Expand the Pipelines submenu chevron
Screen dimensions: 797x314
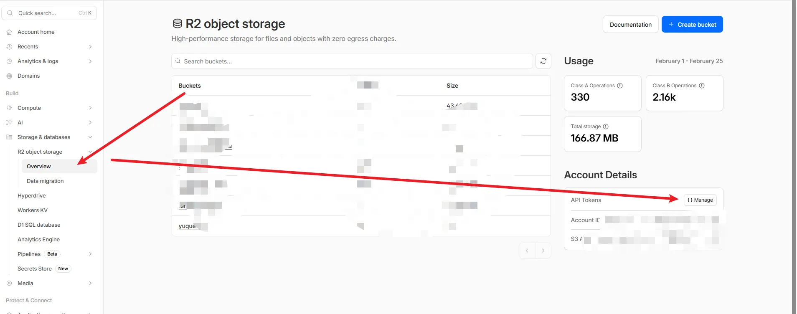pos(90,254)
